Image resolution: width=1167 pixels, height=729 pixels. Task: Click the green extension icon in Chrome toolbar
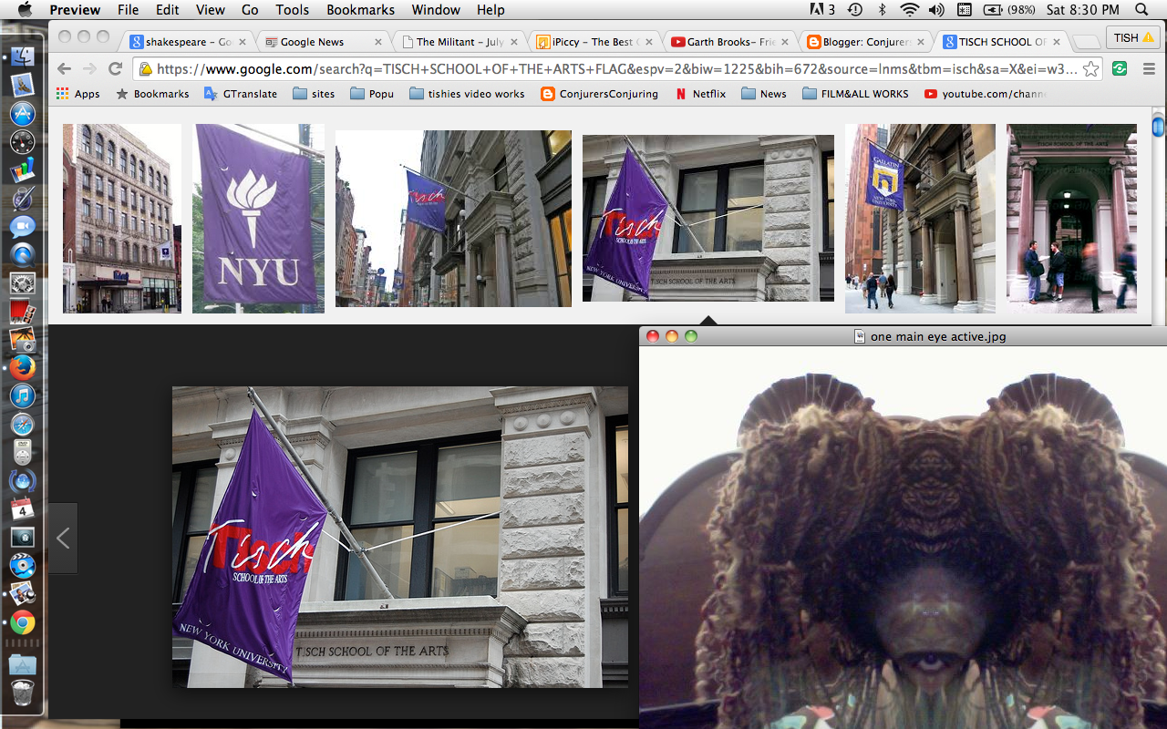1120,69
